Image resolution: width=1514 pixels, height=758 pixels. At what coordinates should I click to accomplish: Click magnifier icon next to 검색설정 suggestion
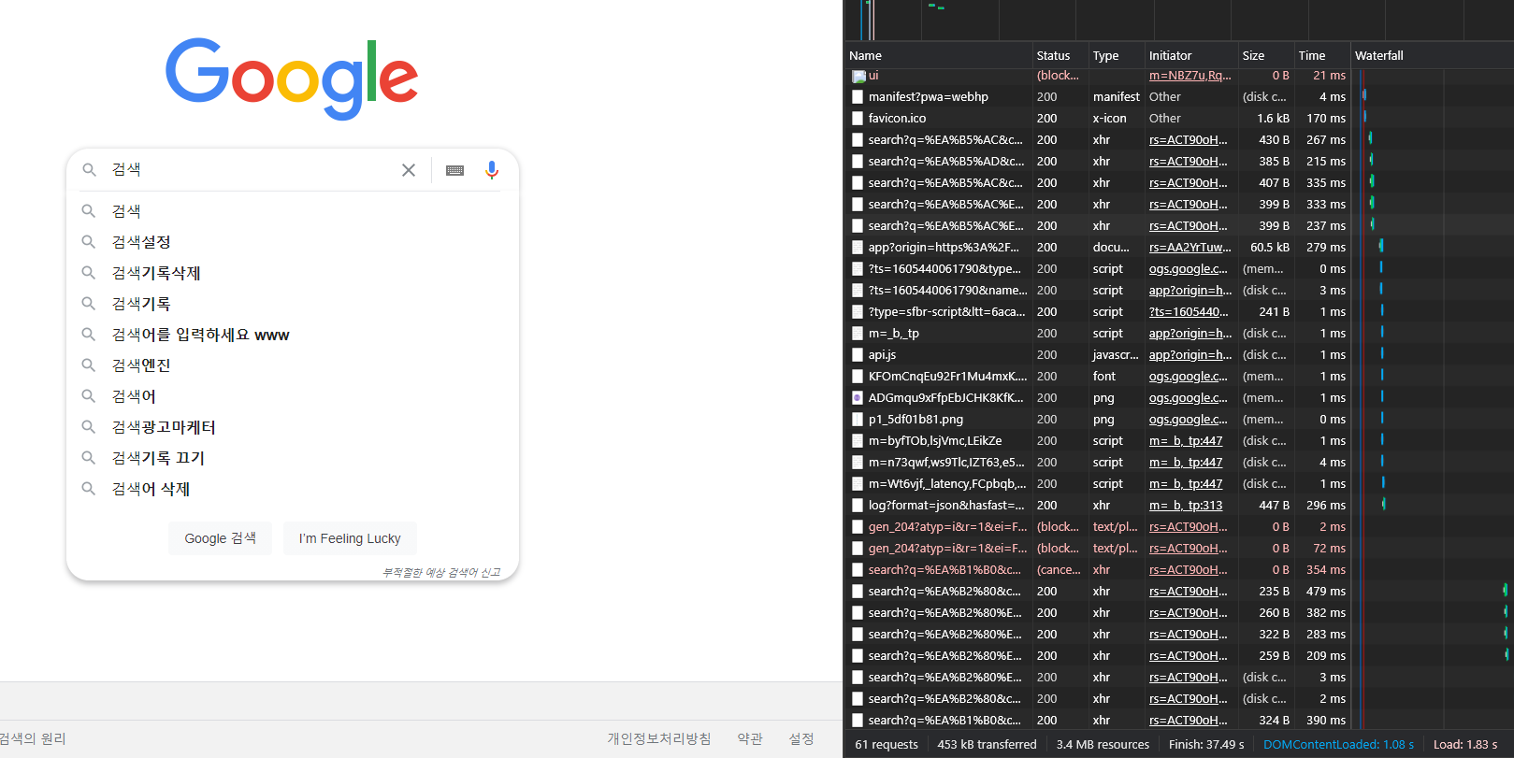click(x=88, y=242)
